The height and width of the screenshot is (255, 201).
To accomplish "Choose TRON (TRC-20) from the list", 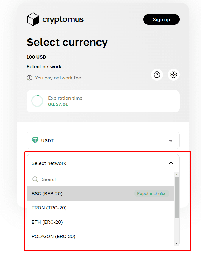I will [x=49, y=208].
